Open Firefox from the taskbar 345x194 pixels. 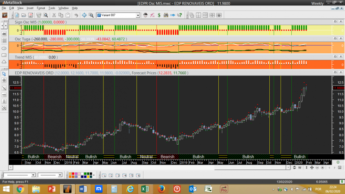pyautogui.click(x=161, y=189)
